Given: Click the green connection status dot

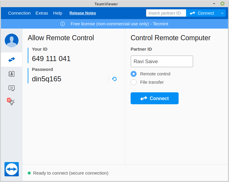Looking at the screenshot, I should (29, 173).
